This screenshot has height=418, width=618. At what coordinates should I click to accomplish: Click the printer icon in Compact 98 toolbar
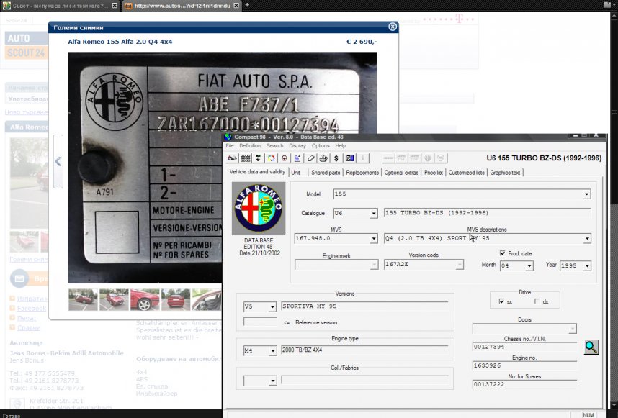pyautogui.click(x=323, y=158)
